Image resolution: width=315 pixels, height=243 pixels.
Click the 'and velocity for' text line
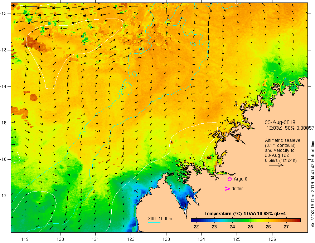280,150
